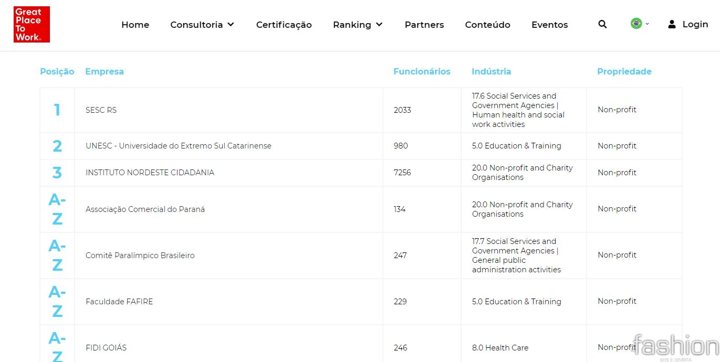Open UNESC - Universidade do Extremo Sul Catarinense

coord(178,146)
